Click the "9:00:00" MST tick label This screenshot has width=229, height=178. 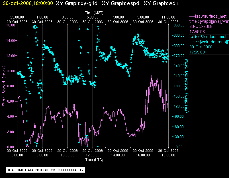[x=143, y=17]
